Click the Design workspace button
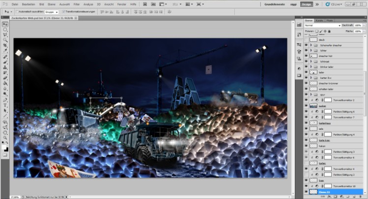The width and height of the screenshot is (368, 199). tap(306, 4)
